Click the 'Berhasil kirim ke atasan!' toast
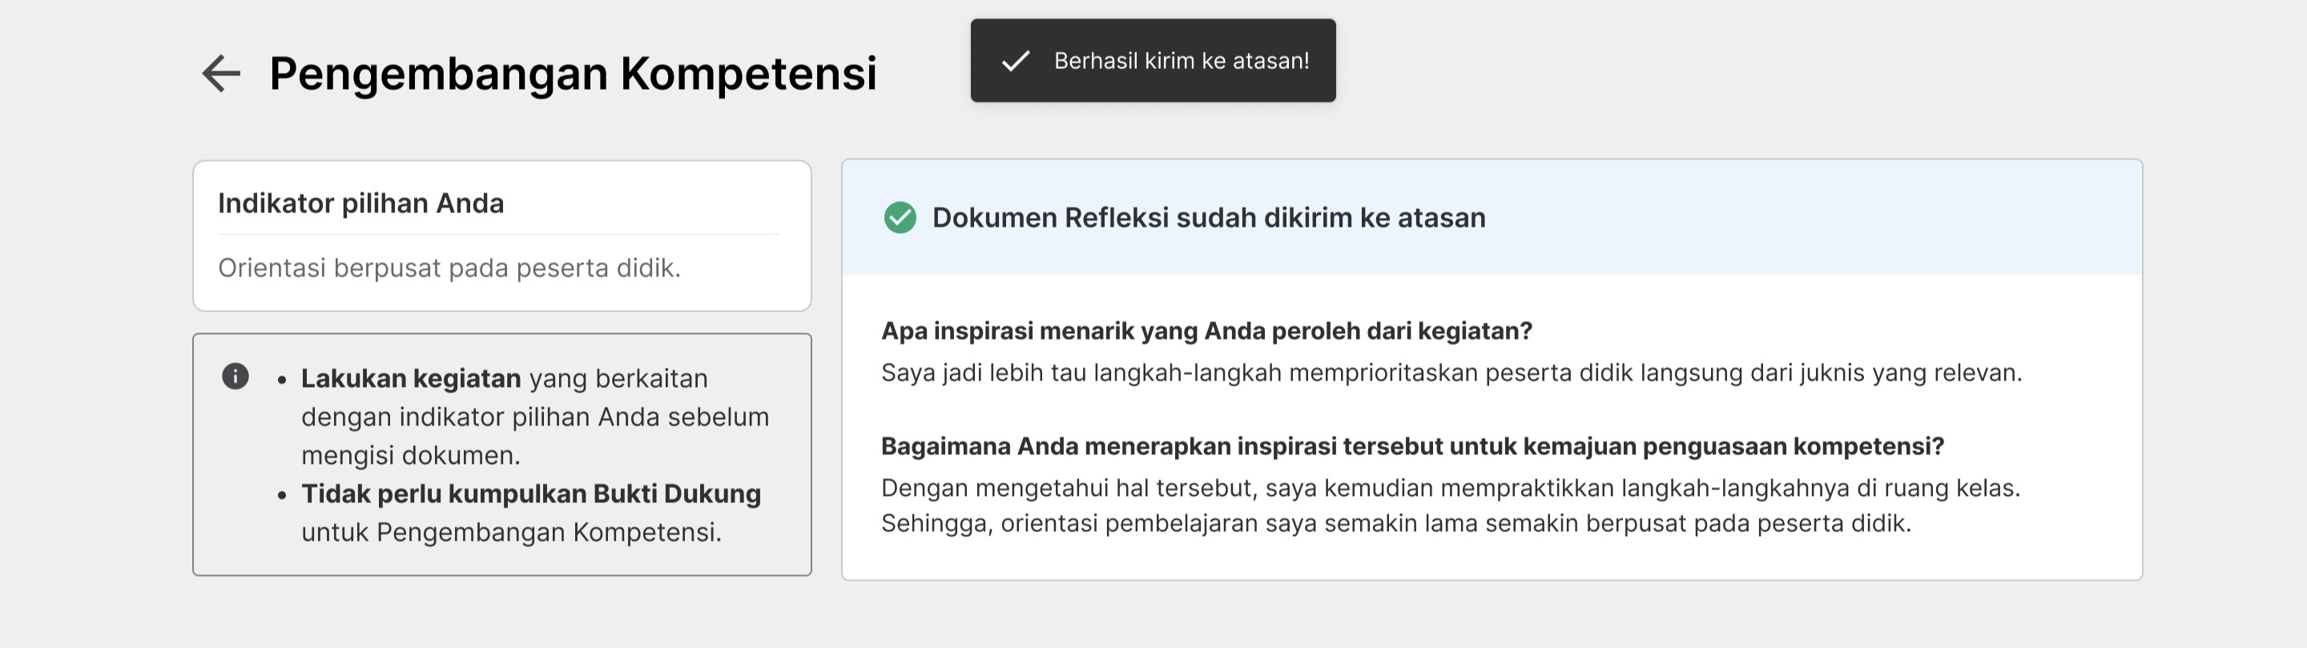 coord(1153,61)
